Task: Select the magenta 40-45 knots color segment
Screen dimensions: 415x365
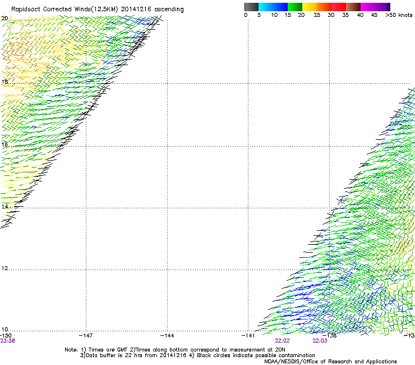Action: click(x=368, y=7)
